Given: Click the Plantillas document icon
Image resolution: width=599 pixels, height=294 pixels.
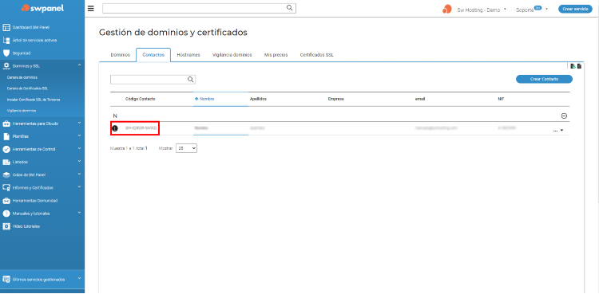Looking at the screenshot, I should tap(6, 136).
